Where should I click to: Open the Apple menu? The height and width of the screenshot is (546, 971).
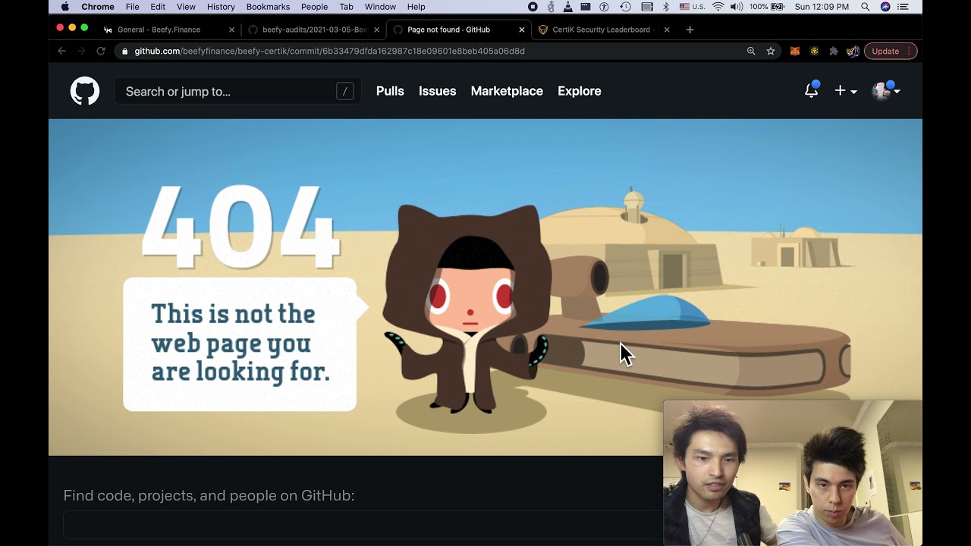tap(64, 7)
